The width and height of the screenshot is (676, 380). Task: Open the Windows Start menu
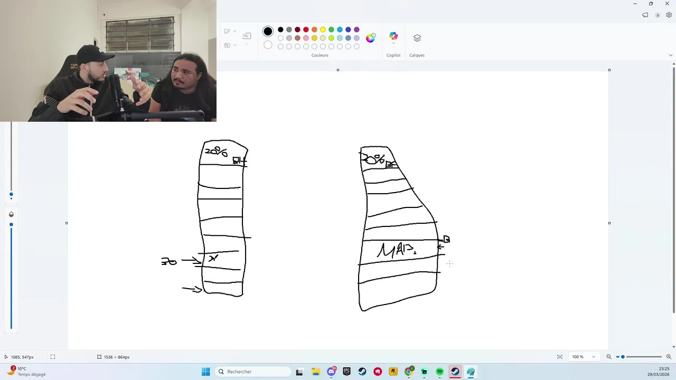(x=205, y=372)
